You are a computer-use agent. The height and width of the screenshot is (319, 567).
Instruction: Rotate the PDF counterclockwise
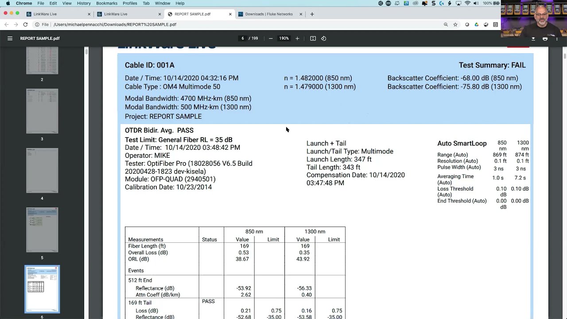tap(323, 39)
